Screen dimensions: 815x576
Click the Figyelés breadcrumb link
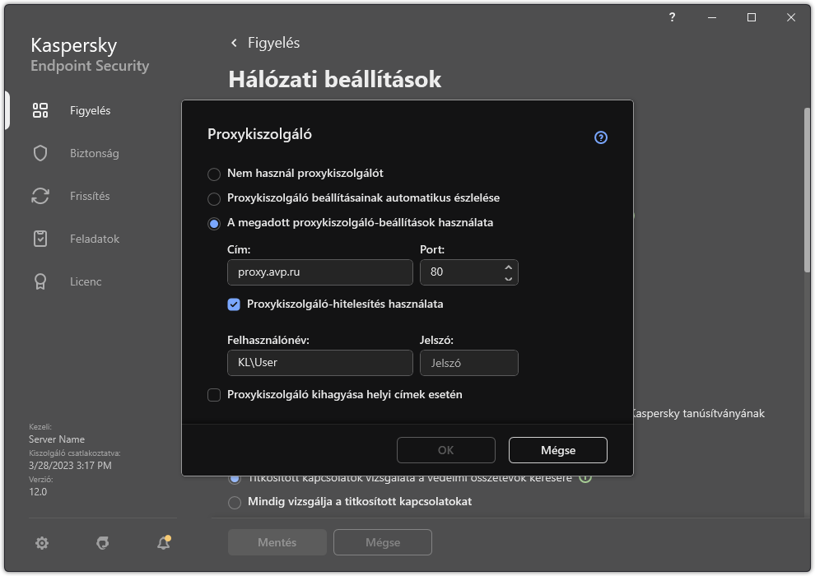click(x=273, y=43)
